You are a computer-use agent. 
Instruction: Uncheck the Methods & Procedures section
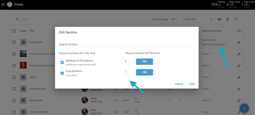62,62
